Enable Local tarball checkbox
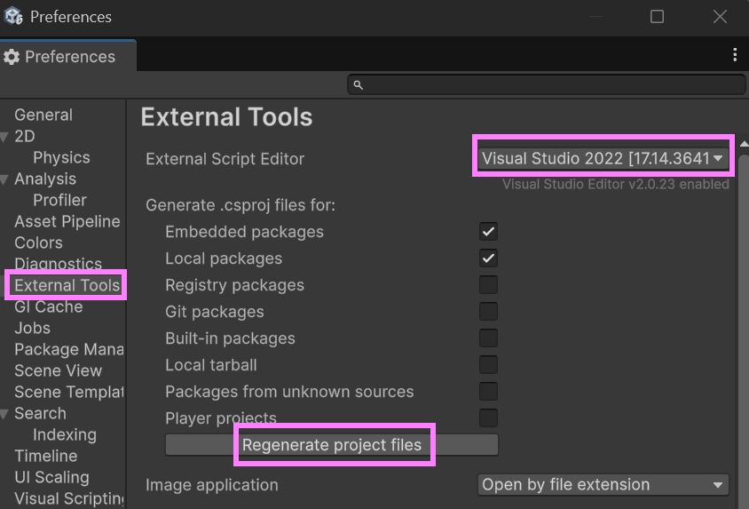Viewport: 749px width, 509px height. click(x=488, y=365)
